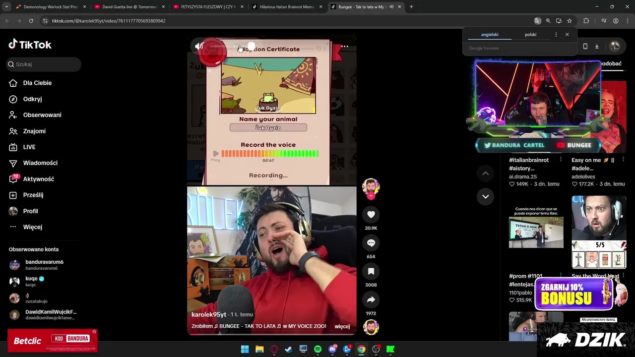Open Wiadomości messages
Screen dimensions: 635x357
tap(40, 163)
